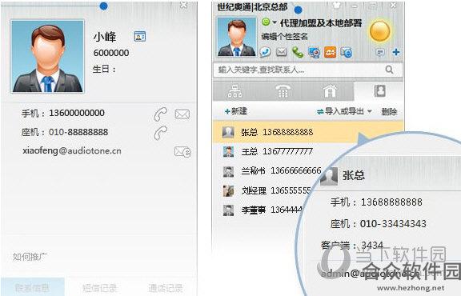
Task: Click 新建 to create a contact
Action: (x=236, y=111)
